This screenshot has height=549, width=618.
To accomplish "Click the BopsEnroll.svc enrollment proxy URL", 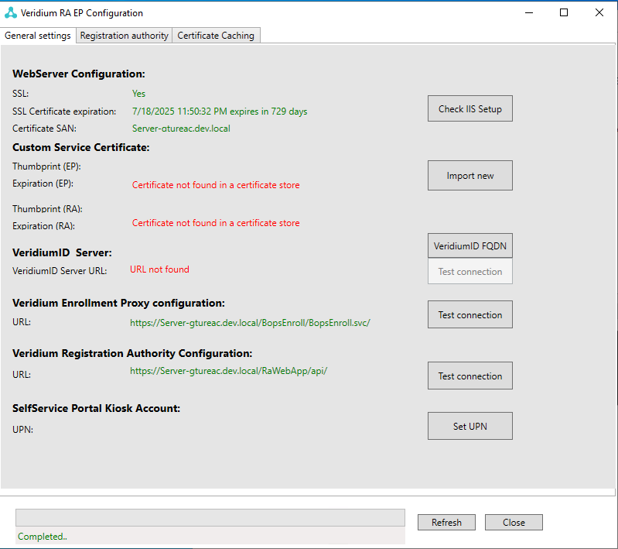I will pyautogui.click(x=250, y=323).
